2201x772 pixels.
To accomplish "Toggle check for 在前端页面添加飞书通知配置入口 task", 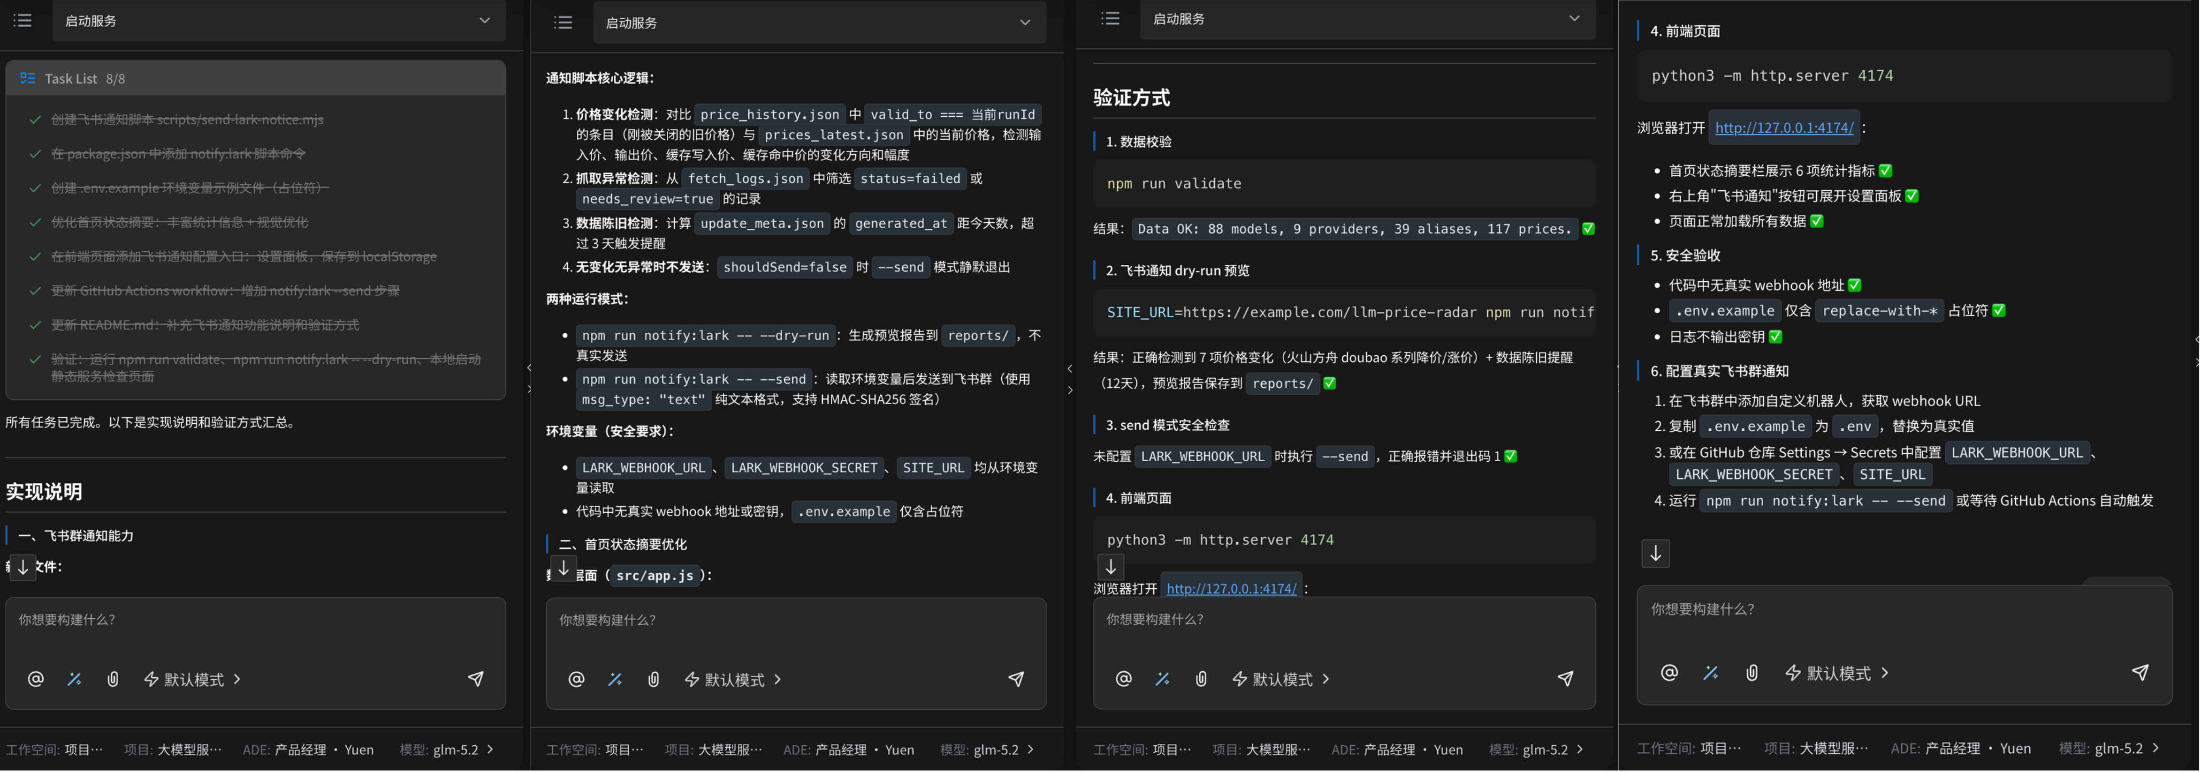I will point(35,256).
